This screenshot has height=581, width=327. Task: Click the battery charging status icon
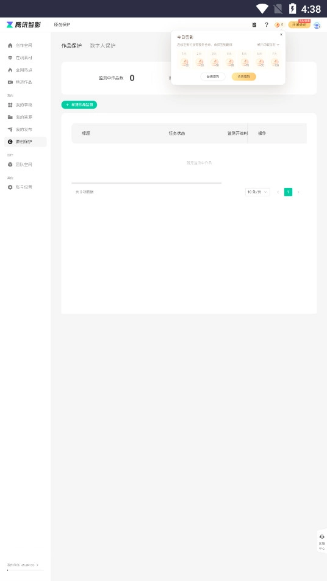[293, 9]
